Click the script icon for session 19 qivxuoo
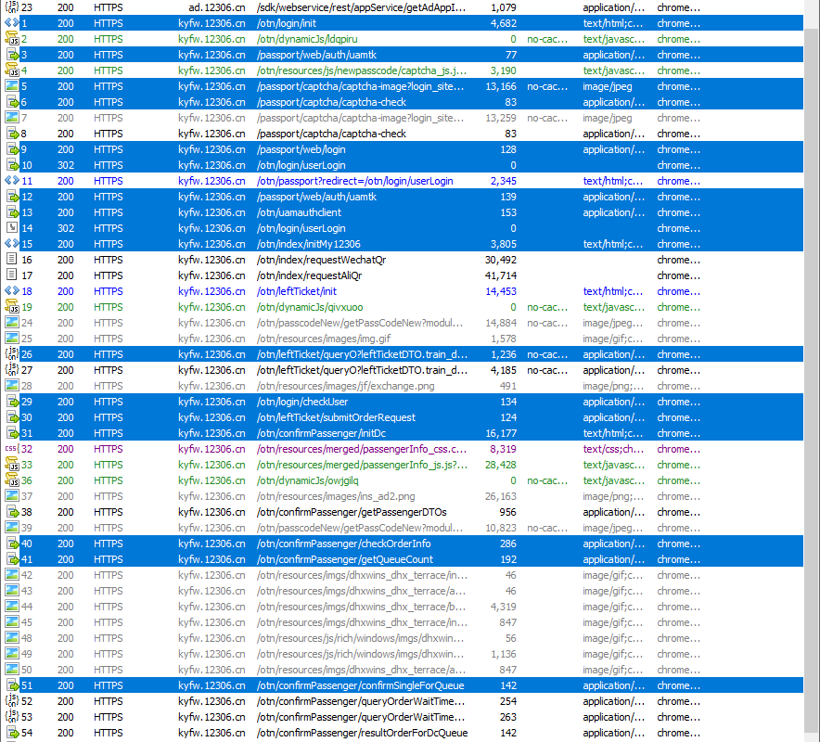The width and height of the screenshot is (820, 742). click(11, 307)
